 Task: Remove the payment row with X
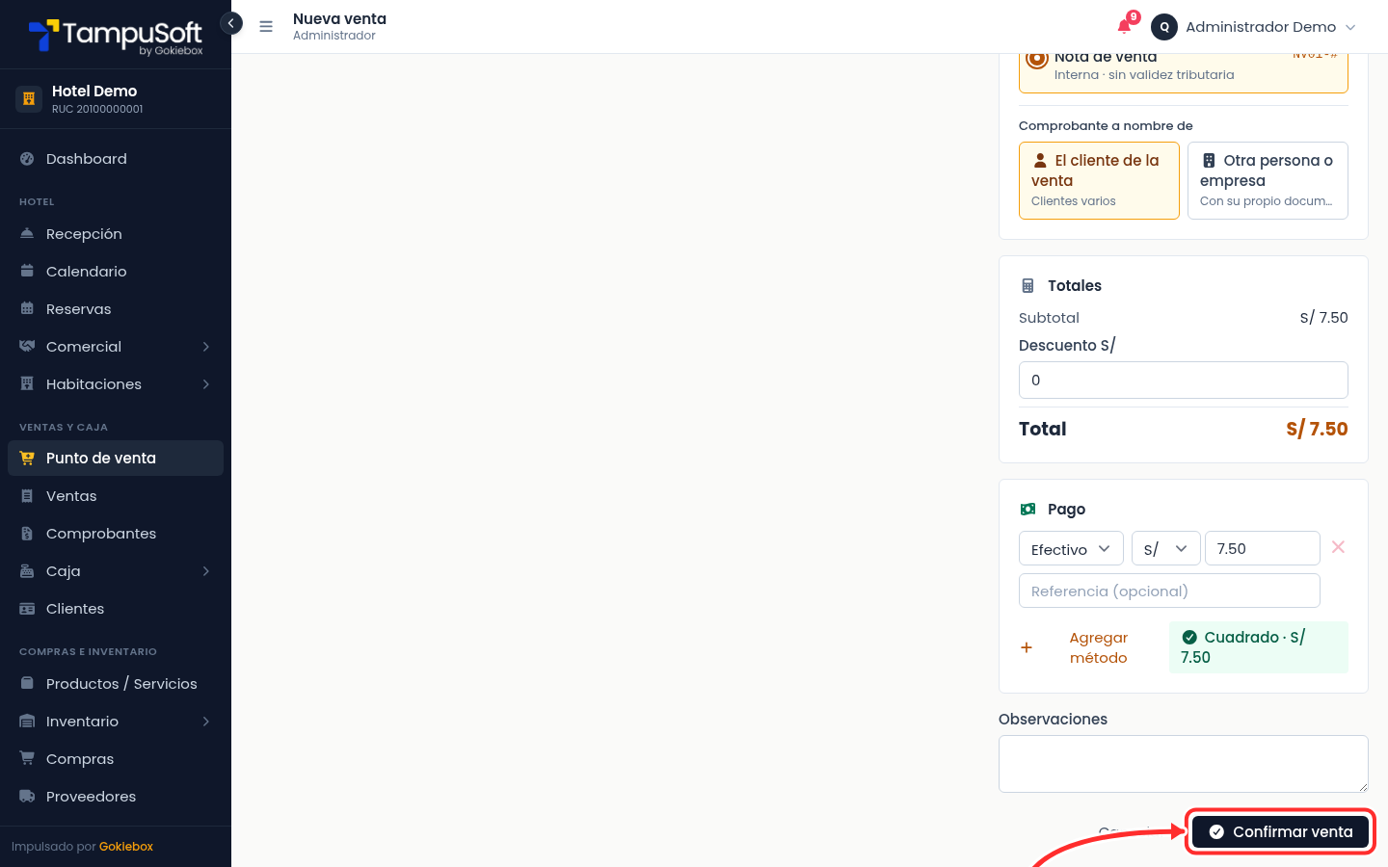[x=1338, y=547]
